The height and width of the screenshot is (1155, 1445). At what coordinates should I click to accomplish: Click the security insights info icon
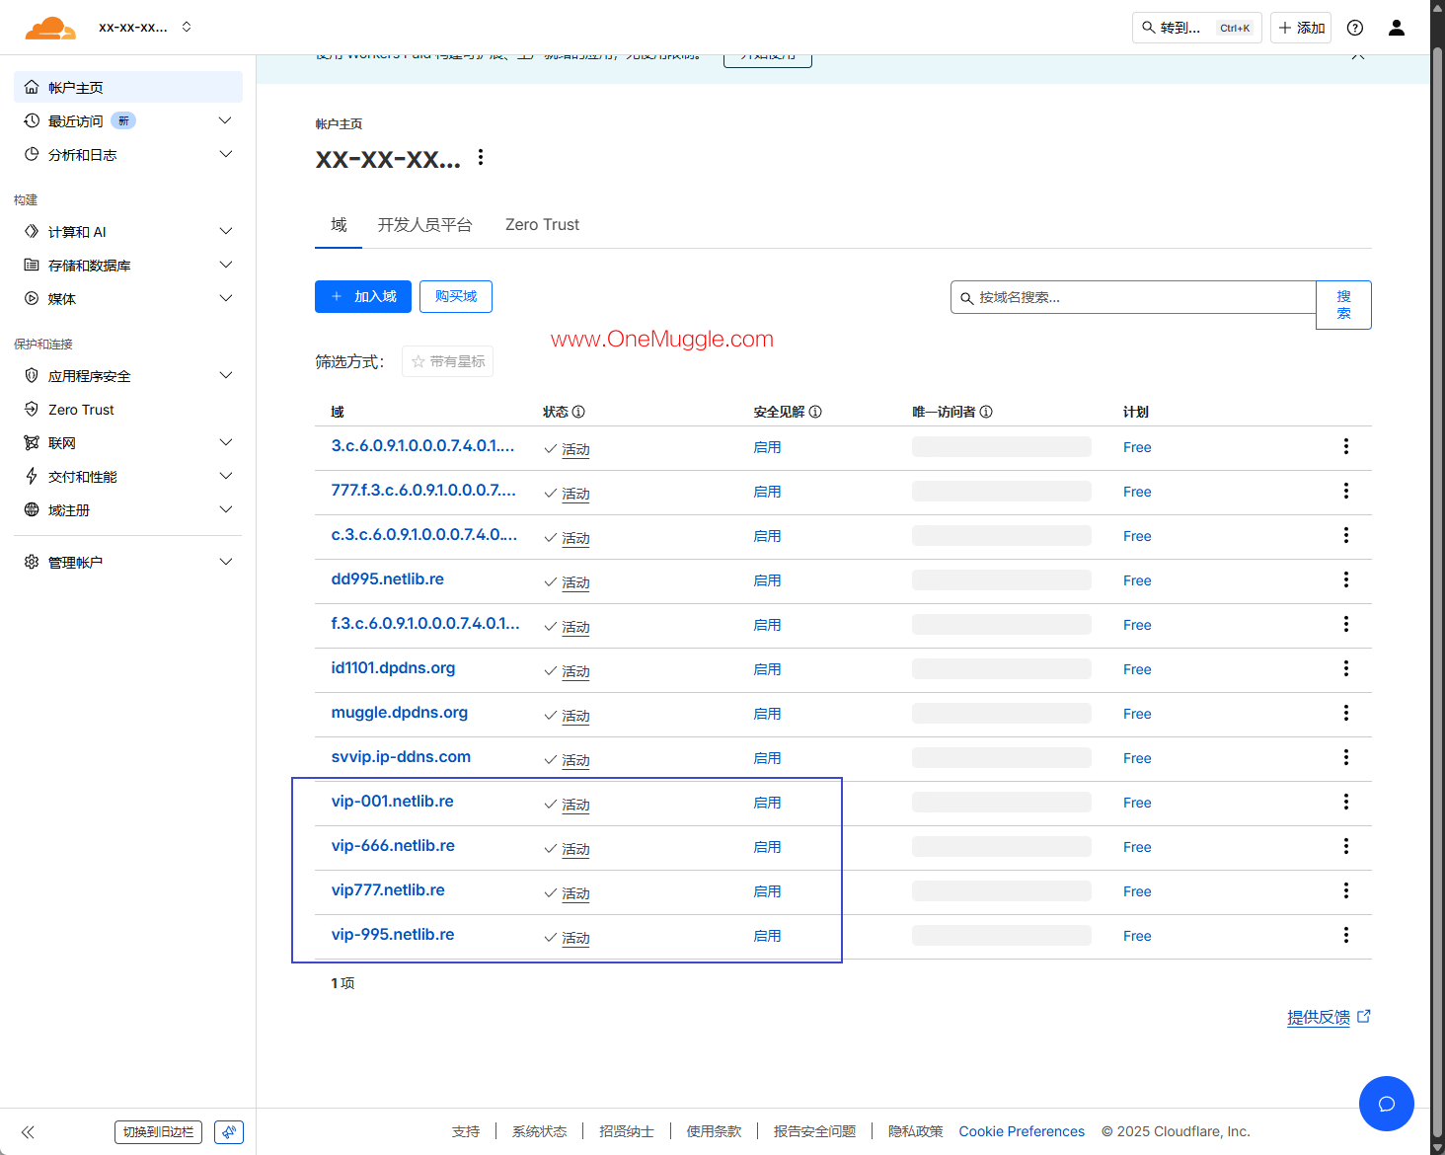[x=815, y=412]
